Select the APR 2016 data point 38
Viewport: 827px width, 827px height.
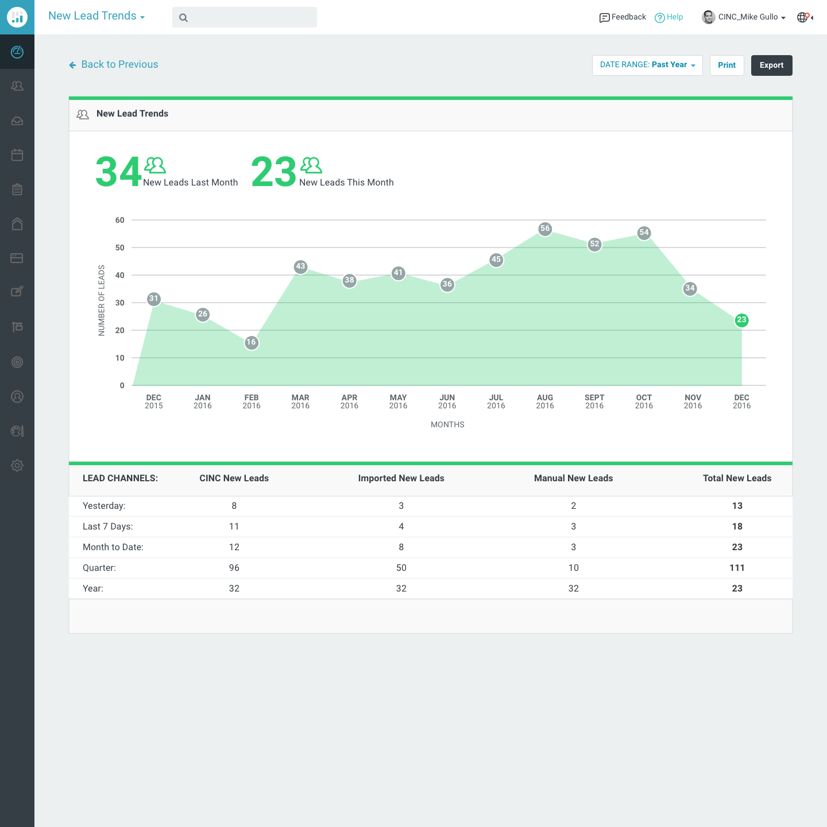[349, 280]
